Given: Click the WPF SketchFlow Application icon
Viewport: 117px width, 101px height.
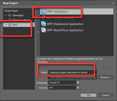Looking at the screenshot, I should [x=43, y=30].
